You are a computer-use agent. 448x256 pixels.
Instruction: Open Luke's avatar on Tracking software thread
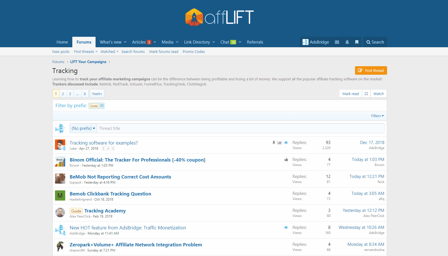click(x=60, y=145)
